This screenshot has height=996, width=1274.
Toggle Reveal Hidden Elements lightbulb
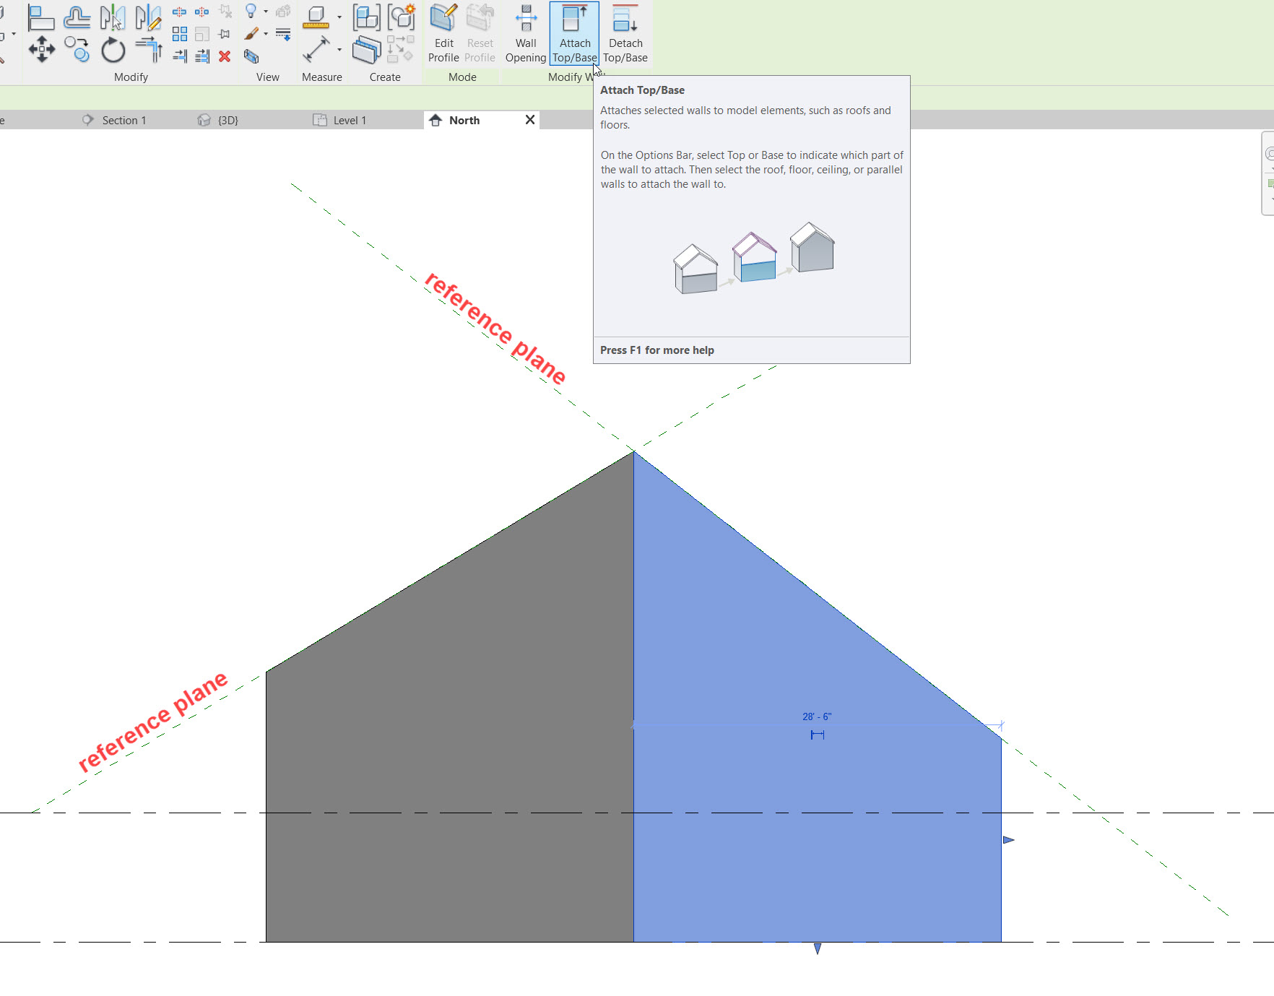click(251, 10)
